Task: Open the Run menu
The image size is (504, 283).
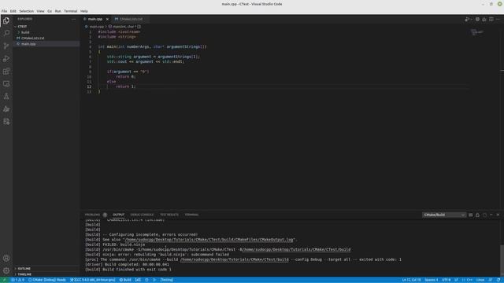Action: click(57, 11)
